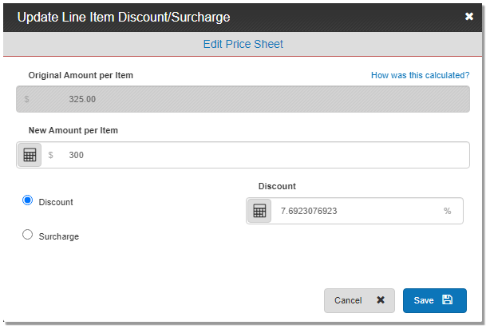Image resolution: width=490 pixels, height=329 pixels.
Task: Click the Discount option label text
Action: 56,203
